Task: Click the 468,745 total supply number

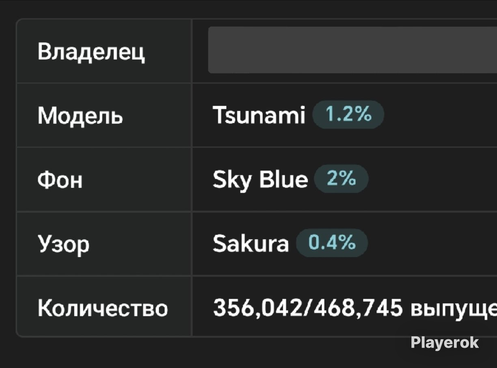Action: click(357, 308)
